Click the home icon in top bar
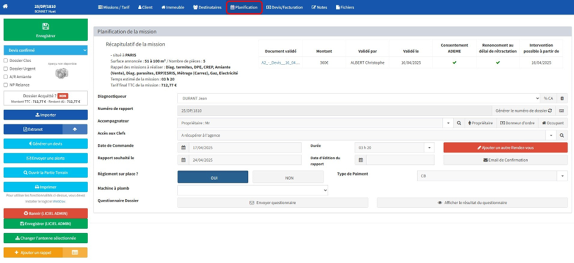Viewport: 574px width, 263px height. pos(5,7)
